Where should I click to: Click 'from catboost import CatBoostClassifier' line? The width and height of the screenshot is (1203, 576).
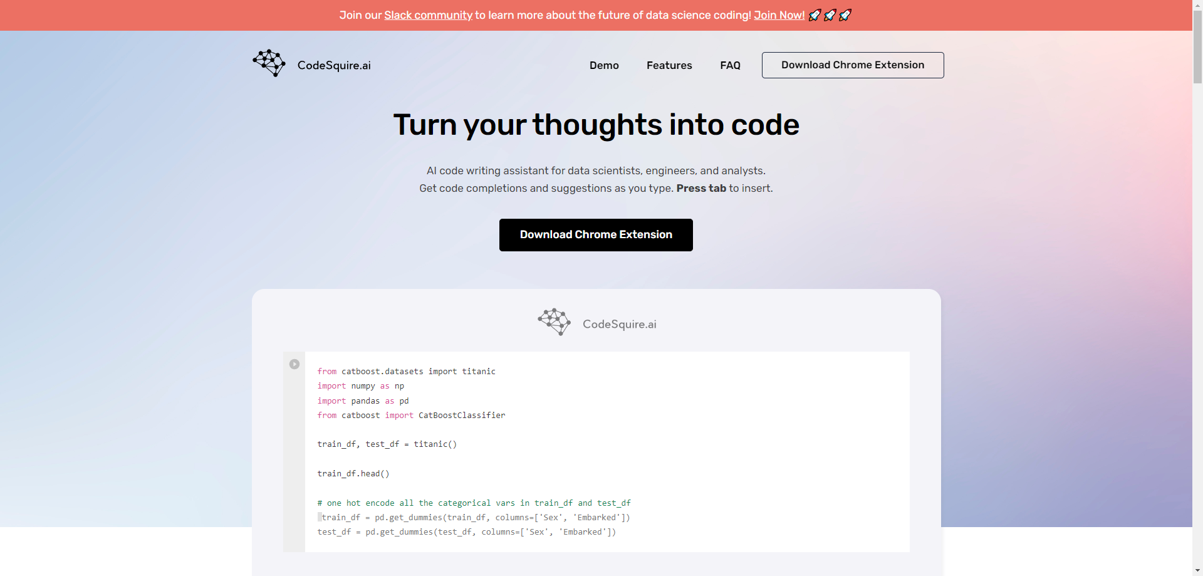[411, 415]
